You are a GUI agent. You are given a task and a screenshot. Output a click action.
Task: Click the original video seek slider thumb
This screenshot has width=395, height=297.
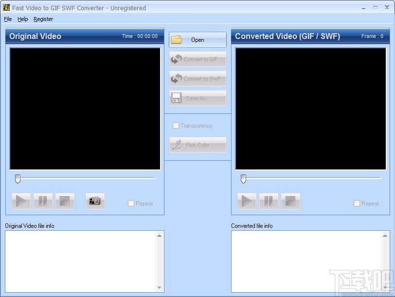pos(18,179)
